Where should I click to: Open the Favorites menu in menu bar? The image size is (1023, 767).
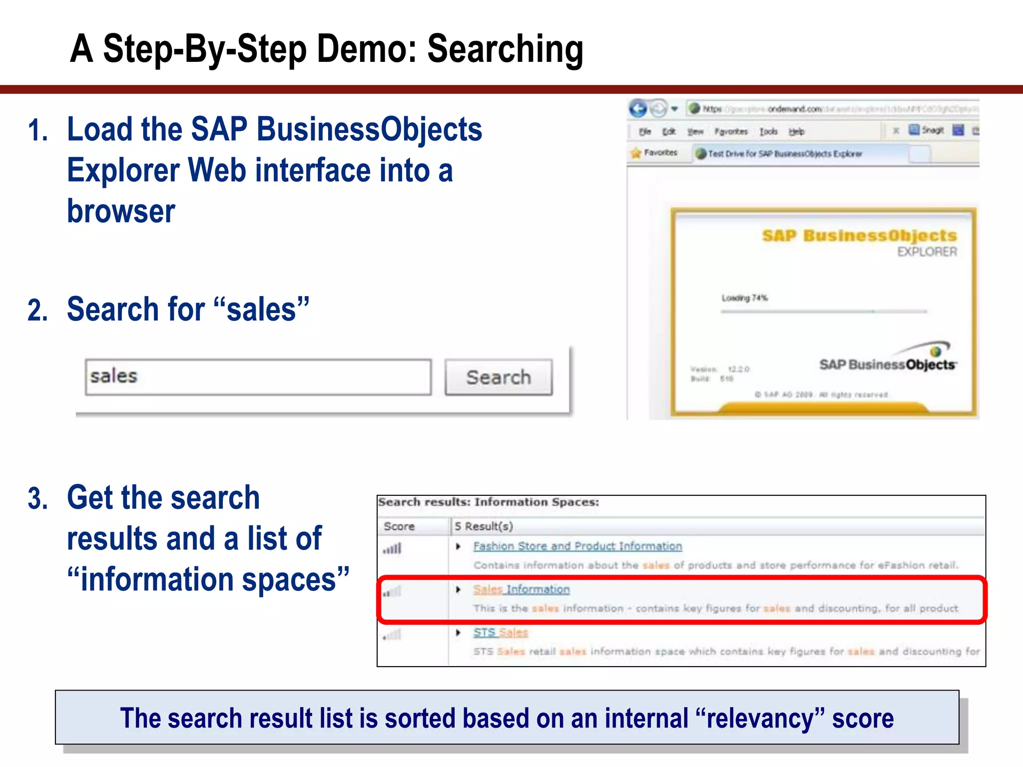731,131
